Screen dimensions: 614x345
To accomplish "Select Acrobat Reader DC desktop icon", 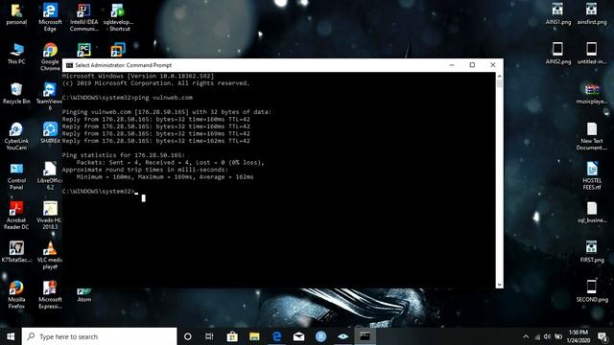I will 16,216.
